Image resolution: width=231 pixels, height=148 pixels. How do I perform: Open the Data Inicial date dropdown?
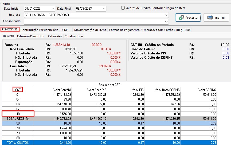tap(53, 9)
